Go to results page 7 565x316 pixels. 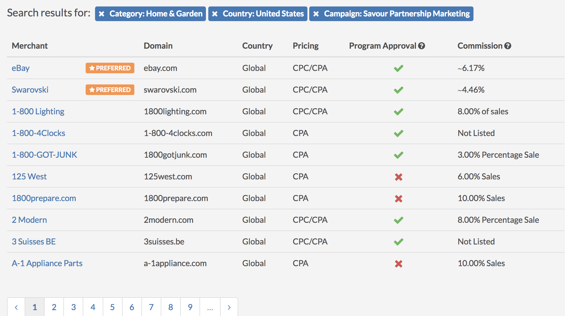(x=151, y=307)
